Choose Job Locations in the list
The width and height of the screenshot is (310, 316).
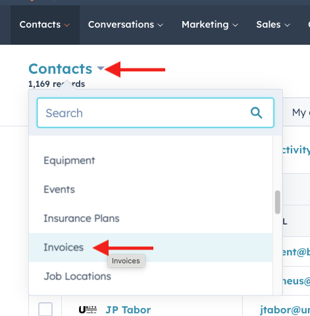[x=151, y=276]
